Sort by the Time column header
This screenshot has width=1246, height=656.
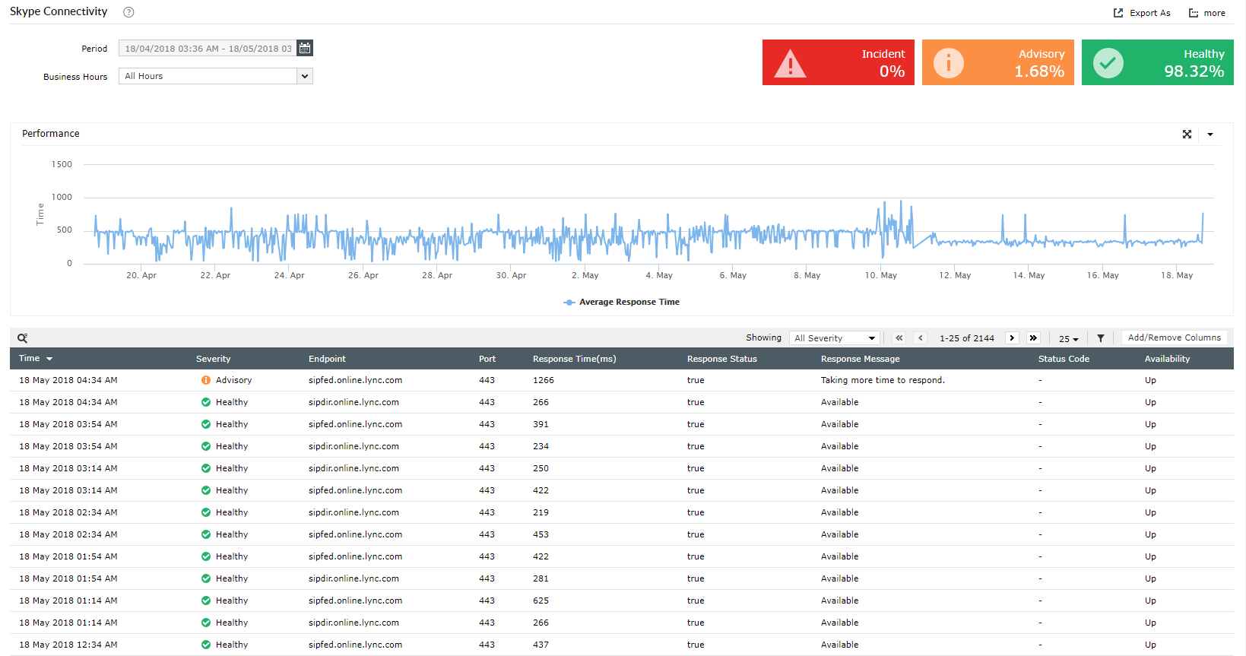(x=30, y=358)
